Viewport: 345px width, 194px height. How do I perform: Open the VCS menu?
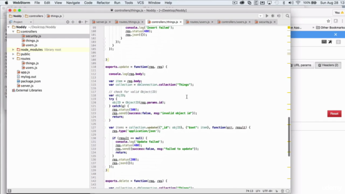[x=140, y=3]
